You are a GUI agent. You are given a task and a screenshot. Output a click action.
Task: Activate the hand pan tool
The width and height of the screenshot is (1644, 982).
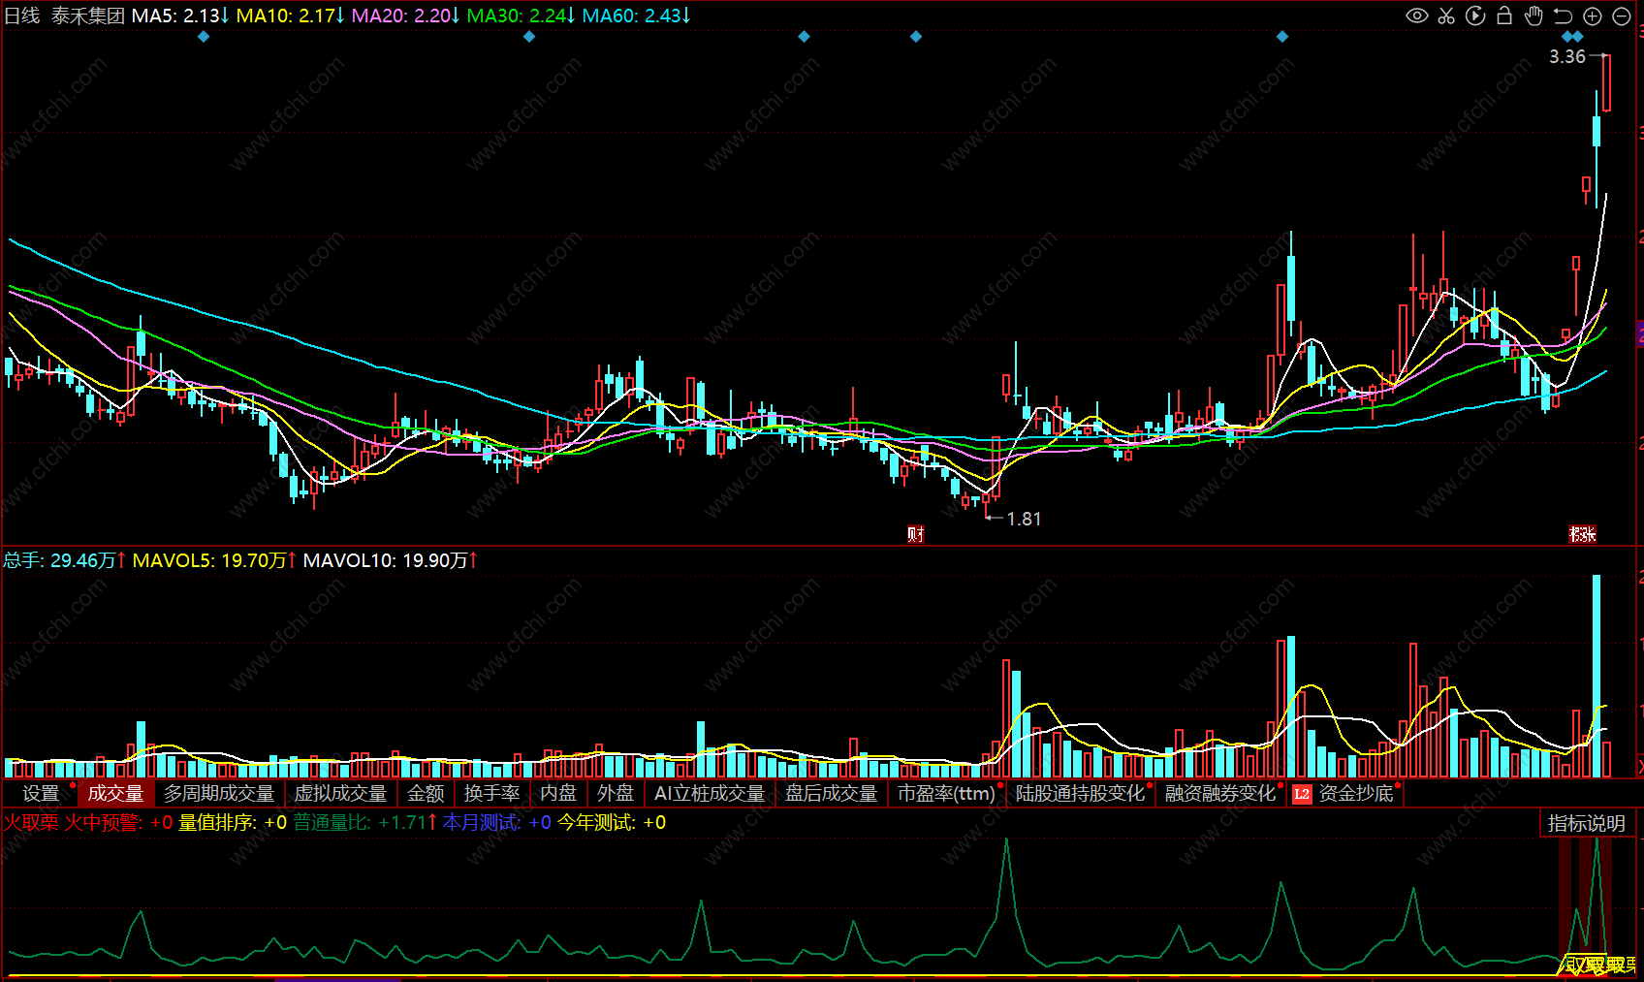[1533, 16]
